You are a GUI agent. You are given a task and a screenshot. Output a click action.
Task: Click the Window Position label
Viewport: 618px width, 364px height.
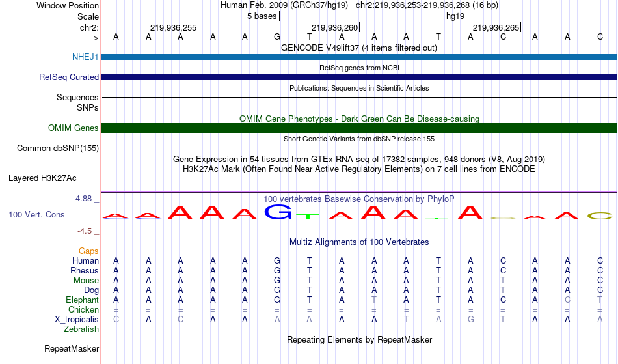(x=68, y=5)
